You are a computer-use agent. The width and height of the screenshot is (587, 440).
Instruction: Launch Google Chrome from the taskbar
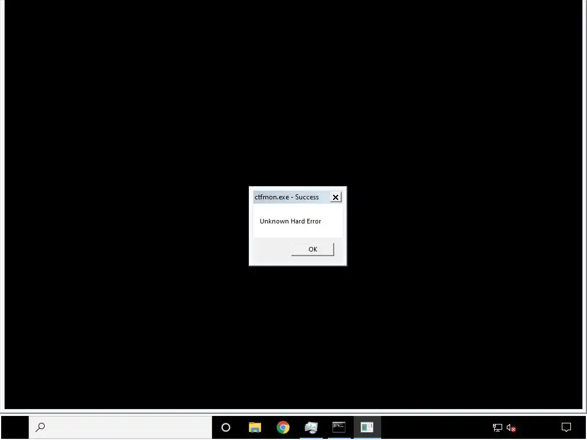point(283,427)
